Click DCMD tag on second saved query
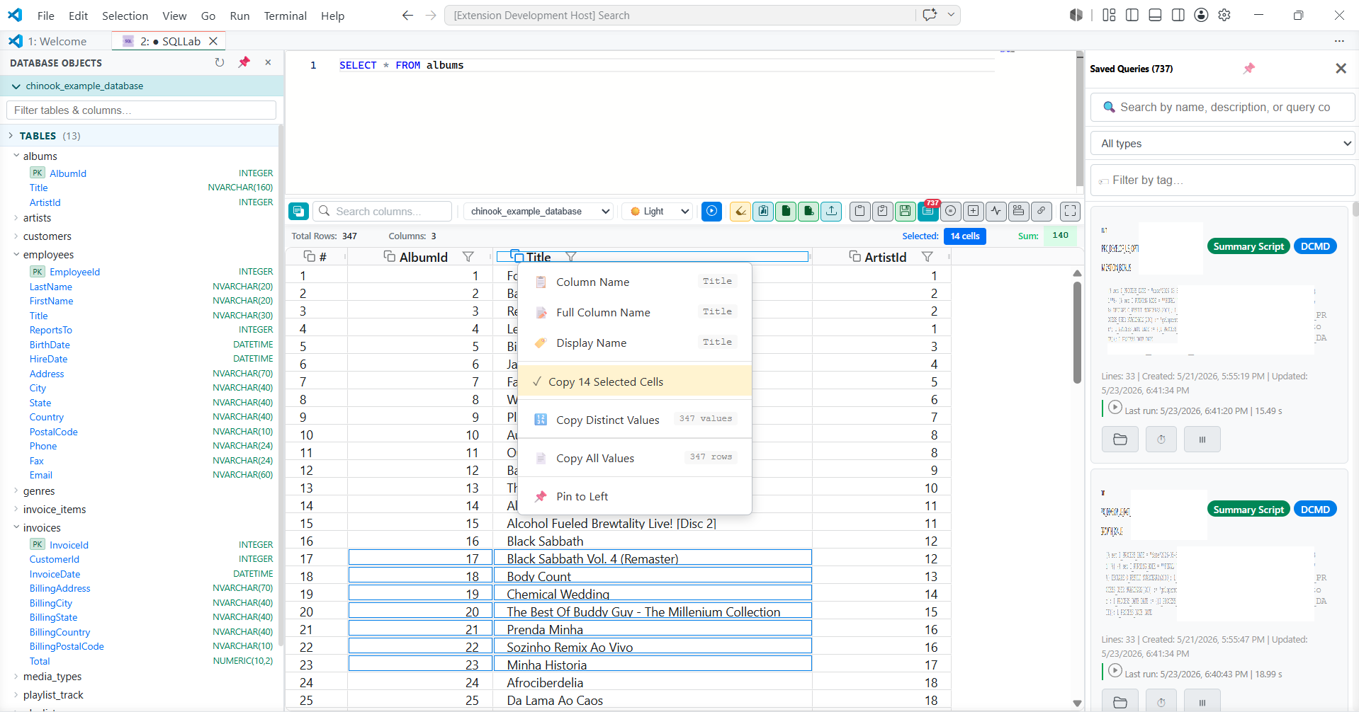Image resolution: width=1359 pixels, height=712 pixels. pyautogui.click(x=1315, y=510)
